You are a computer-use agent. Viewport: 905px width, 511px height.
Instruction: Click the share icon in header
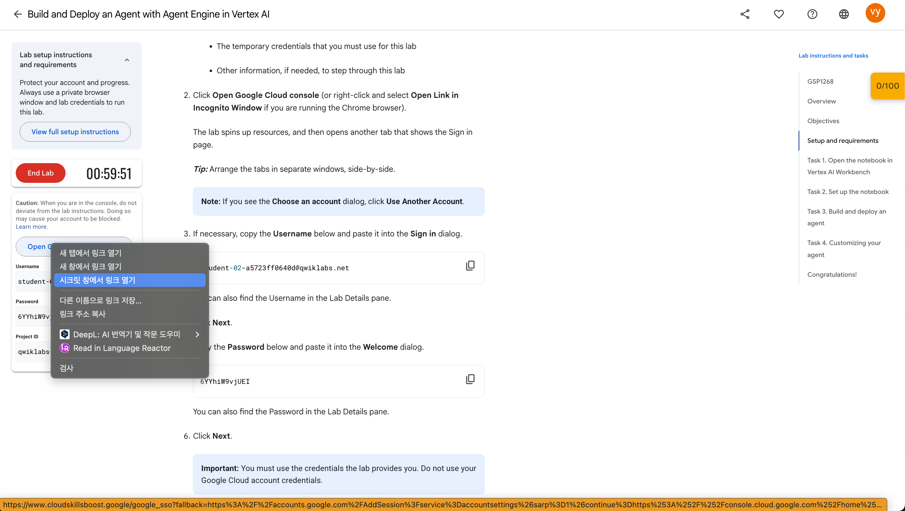coord(745,14)
